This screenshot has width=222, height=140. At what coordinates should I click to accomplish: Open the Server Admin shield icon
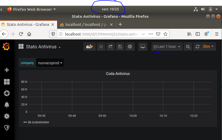[7, 128]
